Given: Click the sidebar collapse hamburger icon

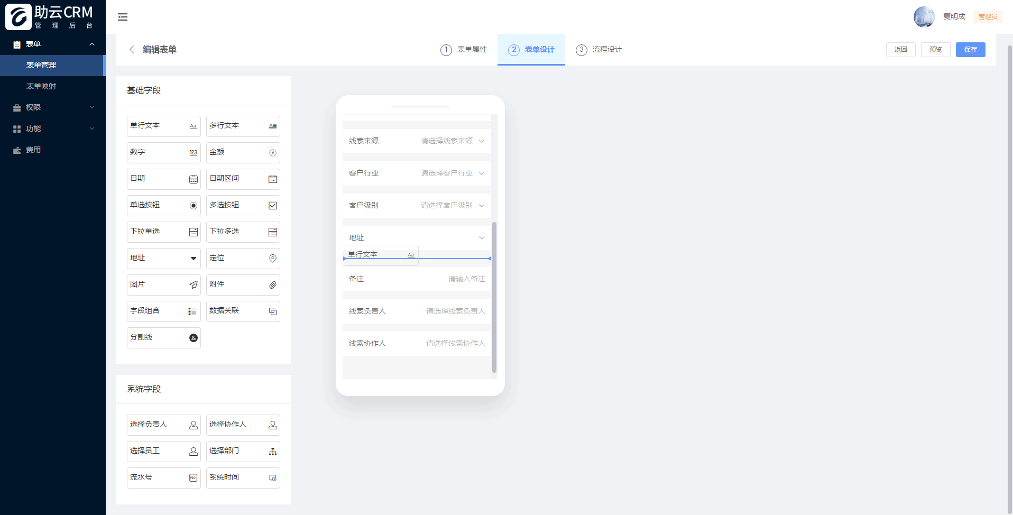Looking at the screenshot, I should tap(123, 17).
